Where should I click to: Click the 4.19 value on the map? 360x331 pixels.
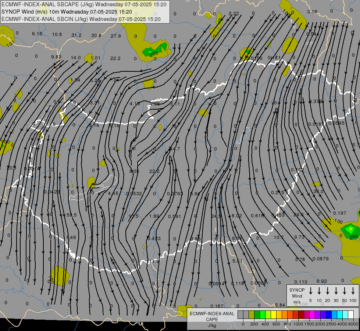pos(135,104)
